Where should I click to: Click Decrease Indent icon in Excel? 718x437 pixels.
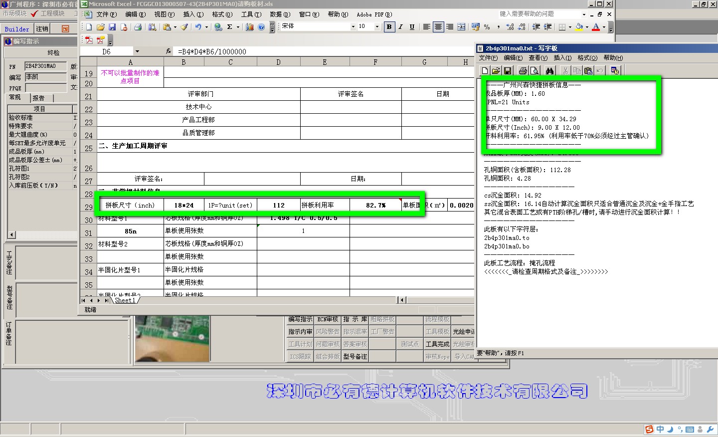coord(536,27)
